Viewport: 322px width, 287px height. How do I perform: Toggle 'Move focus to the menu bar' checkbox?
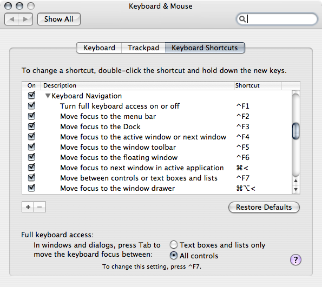point(31,116)
